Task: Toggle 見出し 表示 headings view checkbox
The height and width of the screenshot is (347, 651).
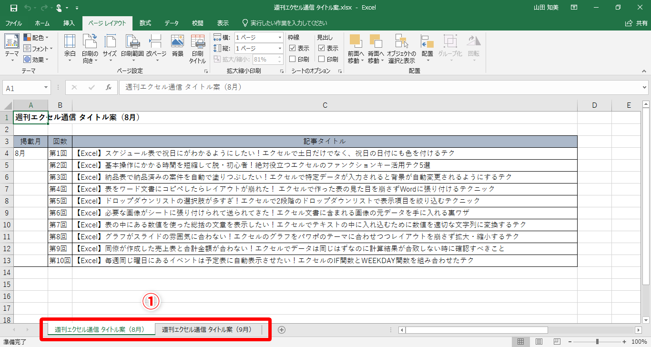Action: click(x=322, y=48)
